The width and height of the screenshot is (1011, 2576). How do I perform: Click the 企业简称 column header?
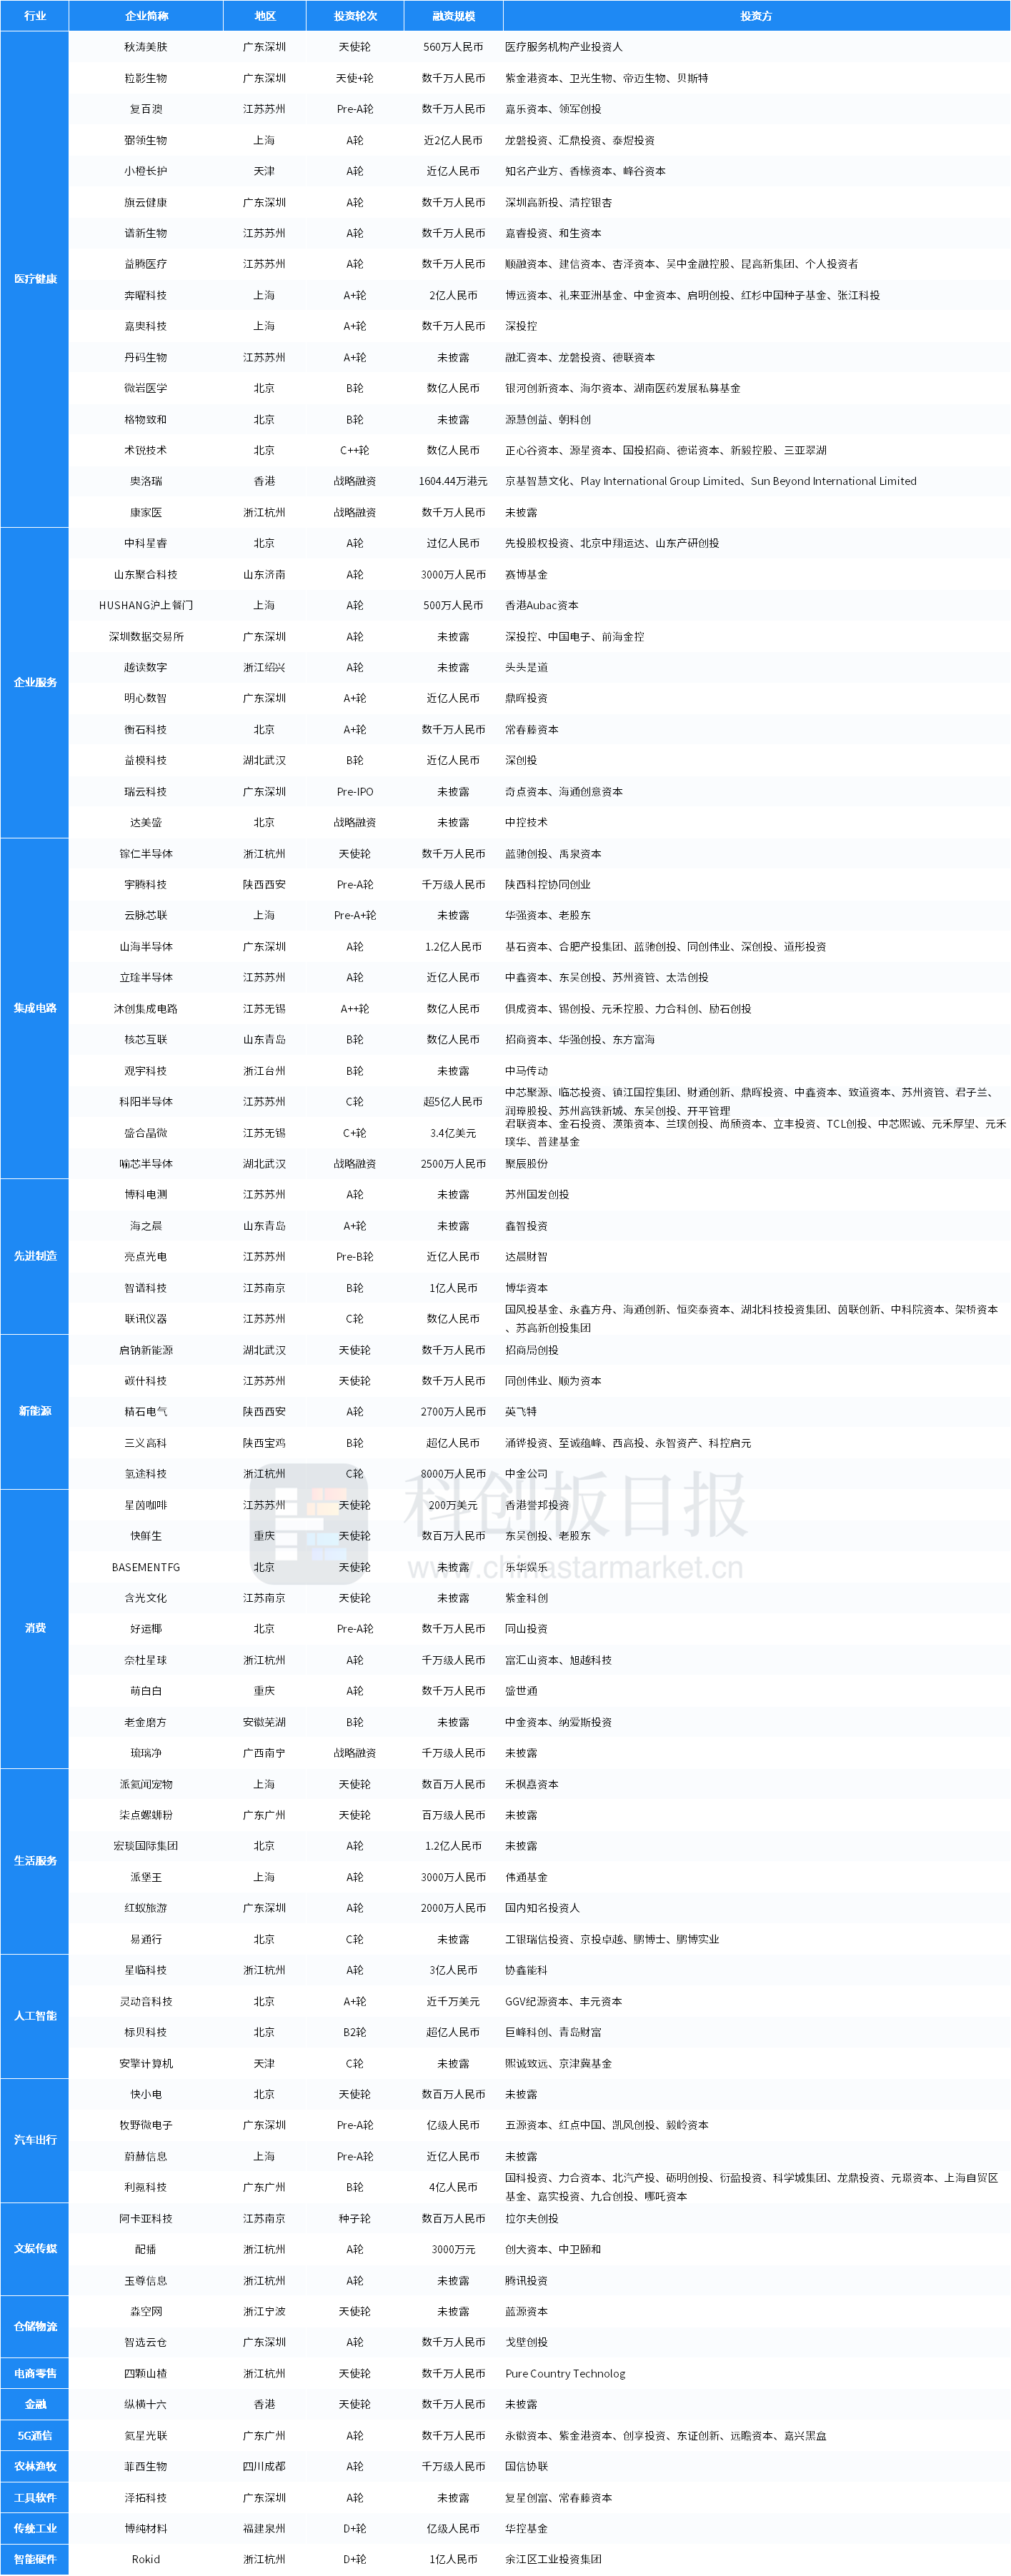(x=146, y=16)
